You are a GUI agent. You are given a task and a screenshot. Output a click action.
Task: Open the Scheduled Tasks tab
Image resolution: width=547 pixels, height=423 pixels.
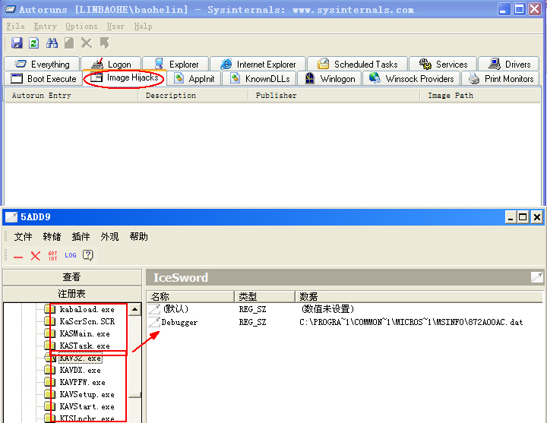click(357, 64)
